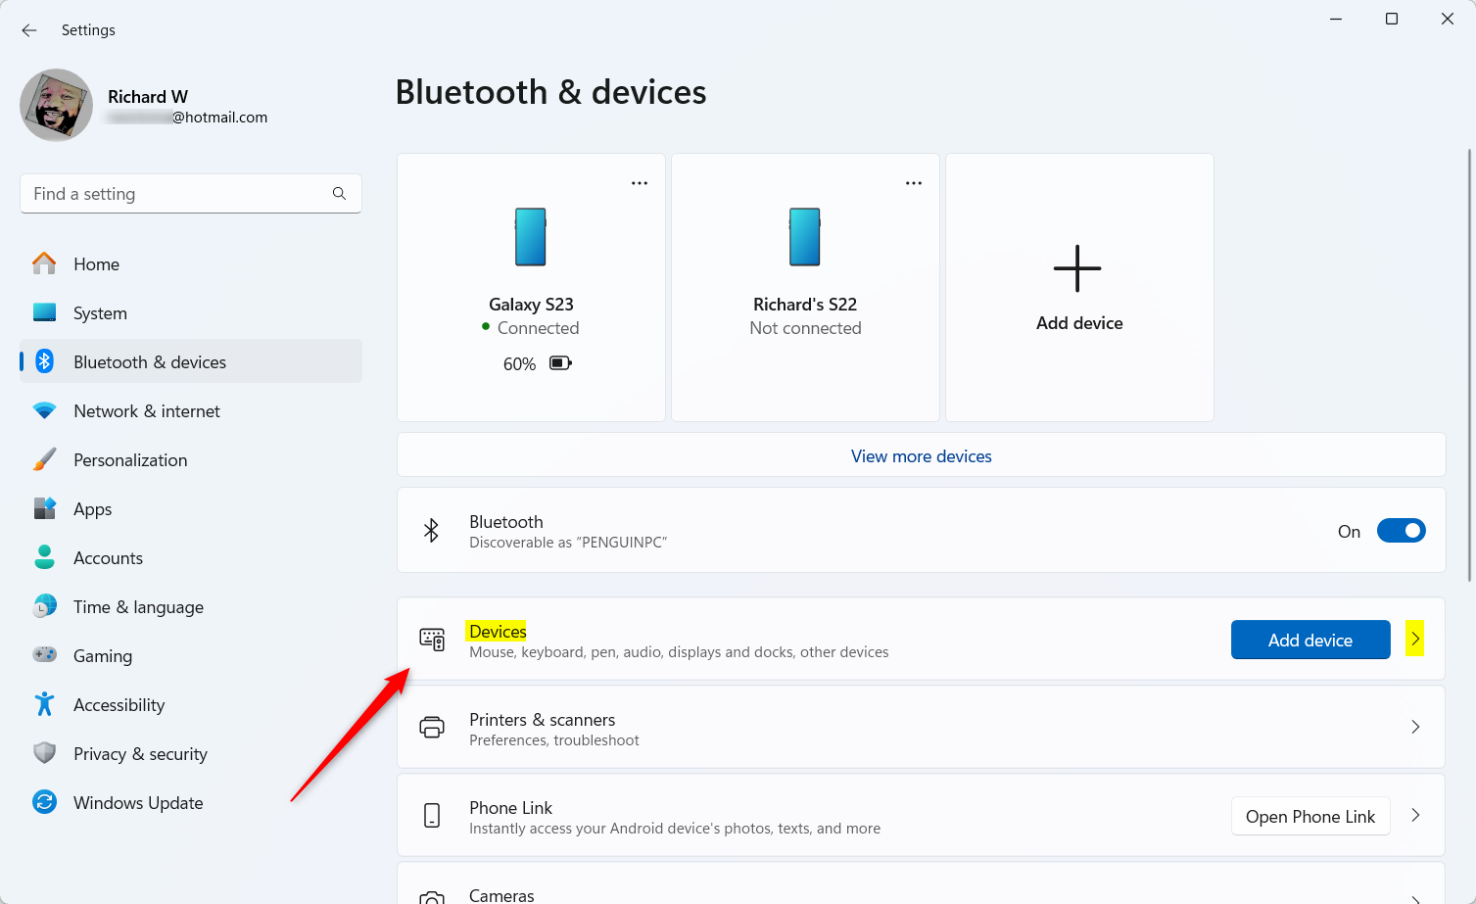The image size is (1476, 904).
Task: Click the Home house icon
Action: point(45,263)
